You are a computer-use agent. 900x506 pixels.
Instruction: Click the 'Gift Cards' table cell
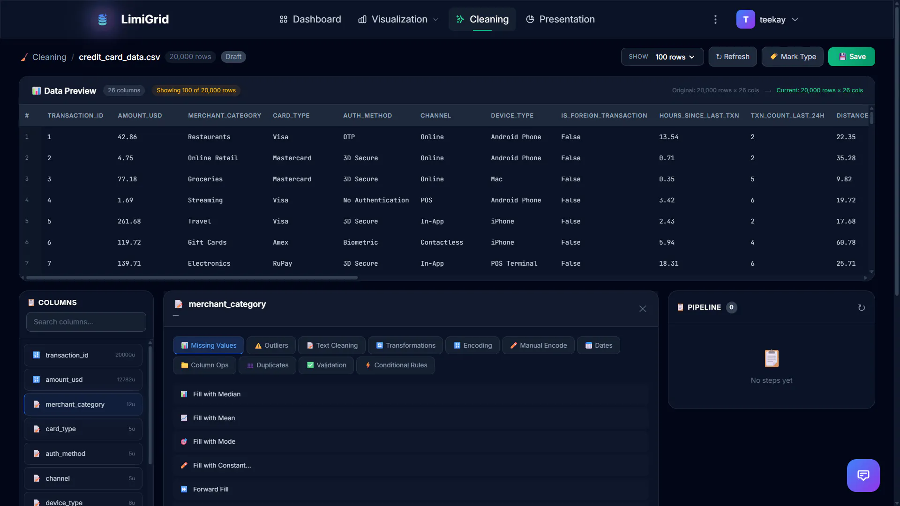[x=207, y=242]
